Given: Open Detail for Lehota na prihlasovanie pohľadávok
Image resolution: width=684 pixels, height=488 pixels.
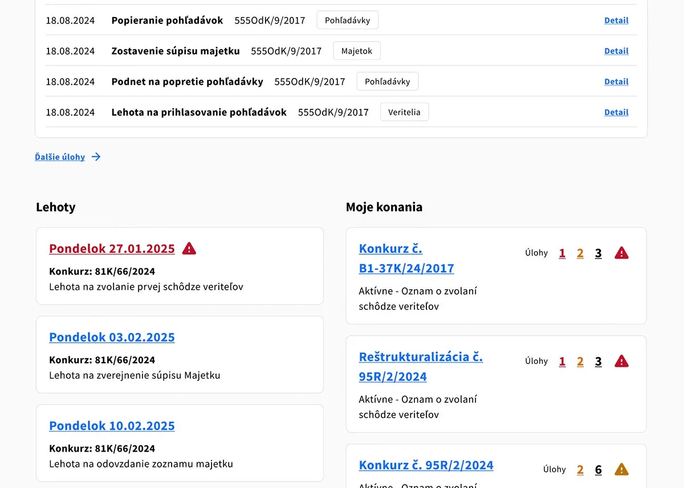Looking at the screenshot, I should pyautogui.click(x=616, y=113).
